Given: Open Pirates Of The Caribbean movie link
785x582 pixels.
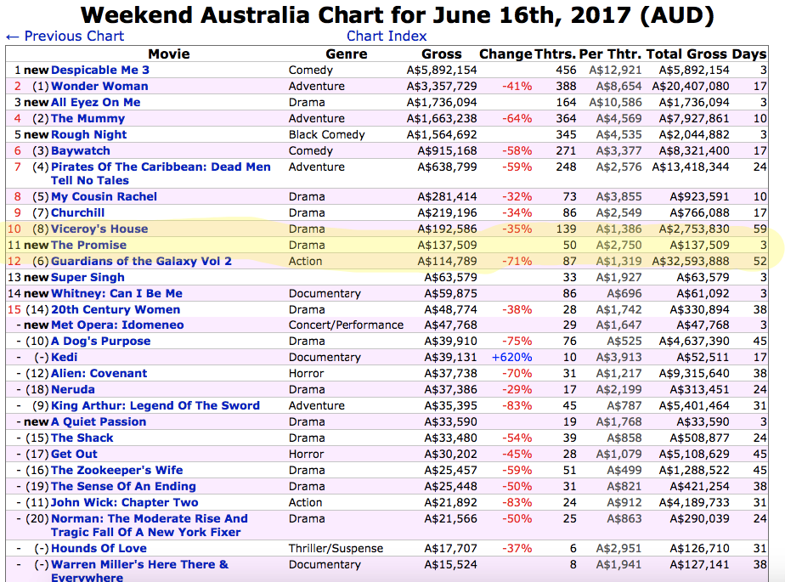Looking at the screenshot, I should [x=161, y=174].
